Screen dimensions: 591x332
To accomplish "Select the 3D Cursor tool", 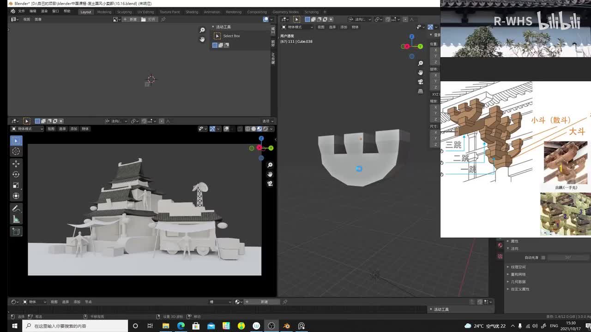I will (x=16, y=151).
